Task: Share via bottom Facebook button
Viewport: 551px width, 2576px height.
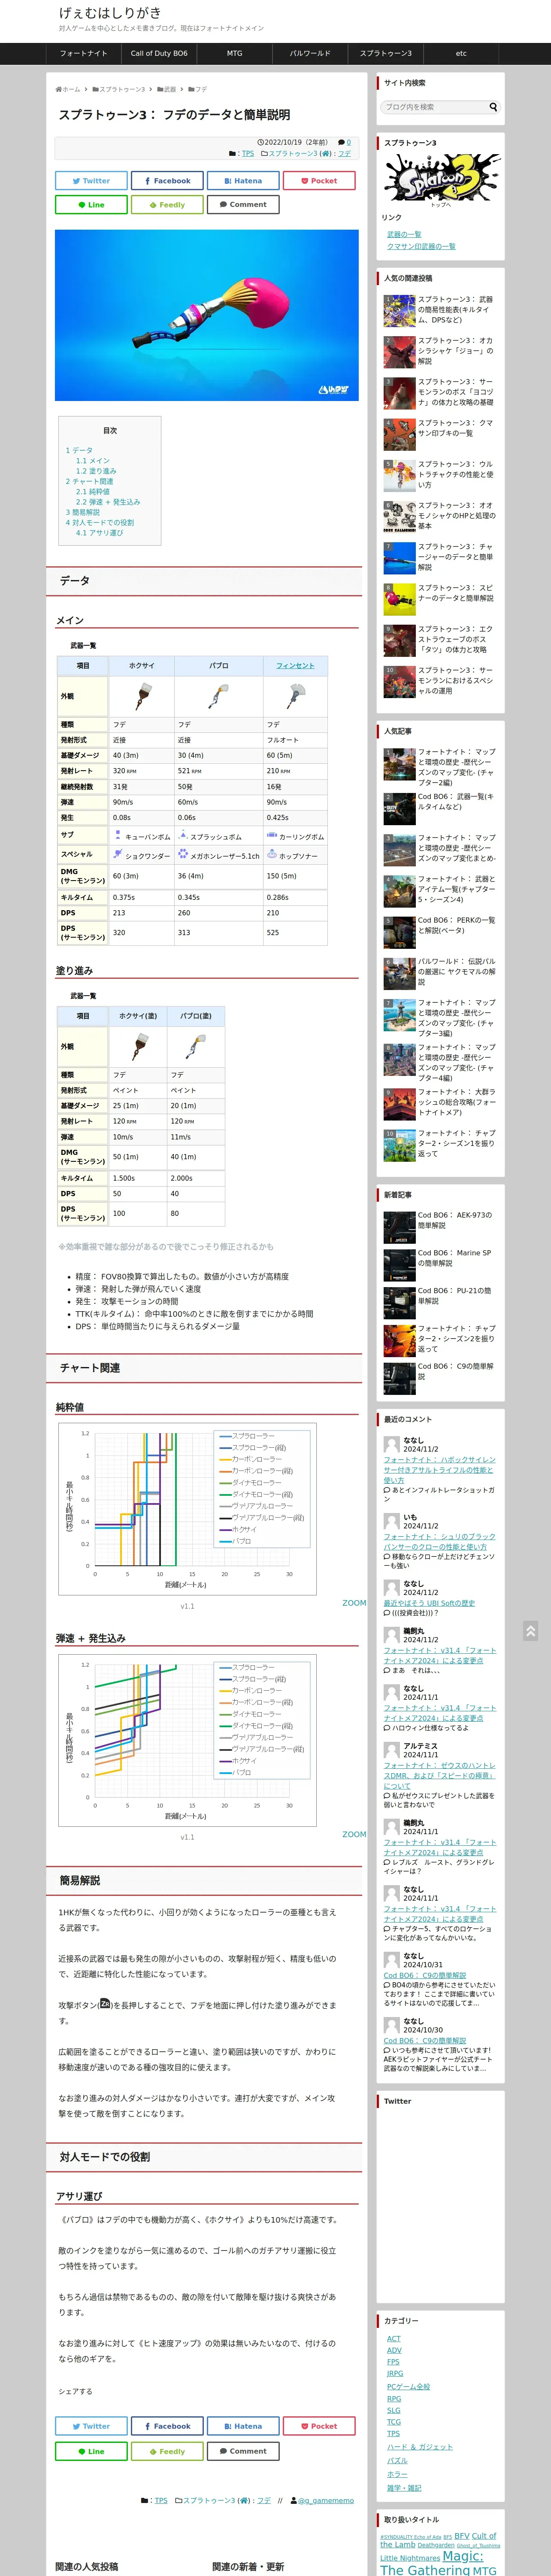Action: [167, 2426]
